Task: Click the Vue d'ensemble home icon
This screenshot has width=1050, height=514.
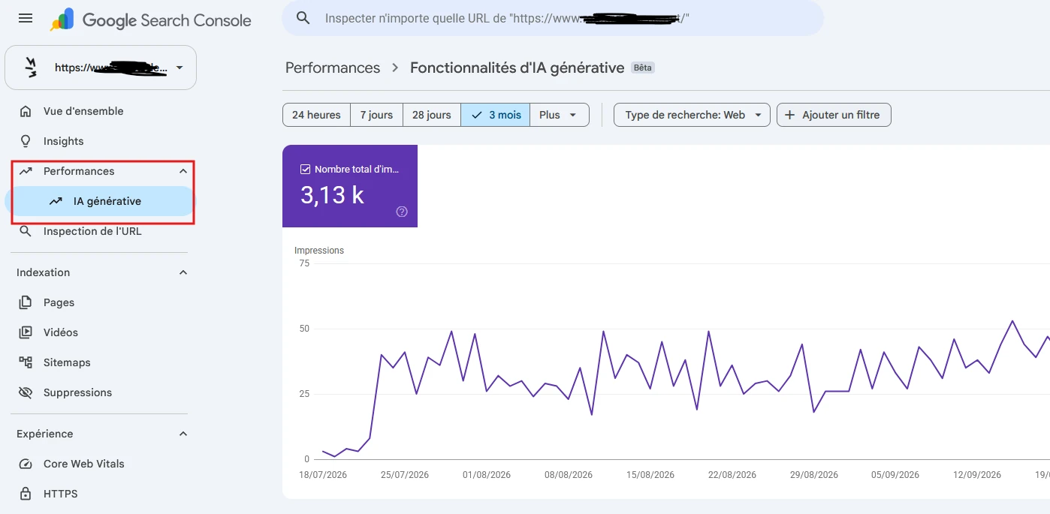Action: click(x=26, y=111)
